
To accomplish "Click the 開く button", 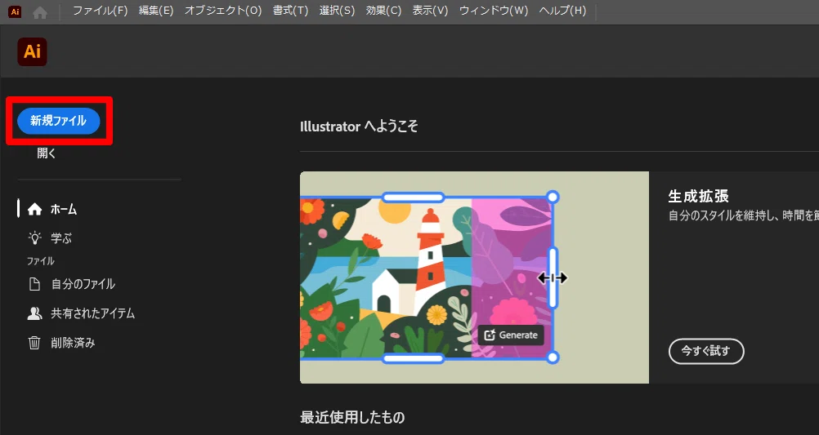I will coord(47,153).
